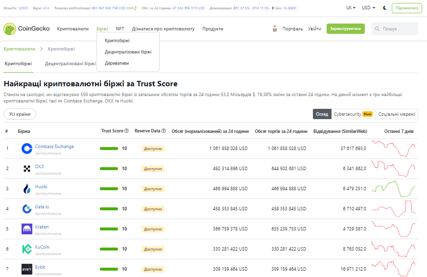Expand the NFT navigation menu
The width and height of the screenshot is (427, 277).
[120, 28]
